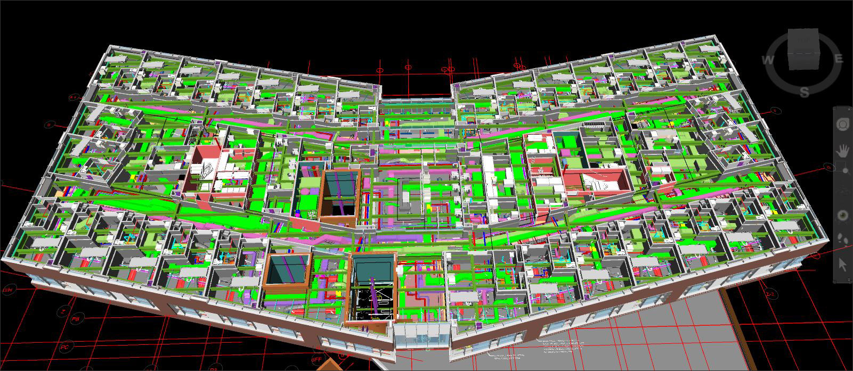Choose the Select arrow tool
853x371 pixels.
pos(842,263)
